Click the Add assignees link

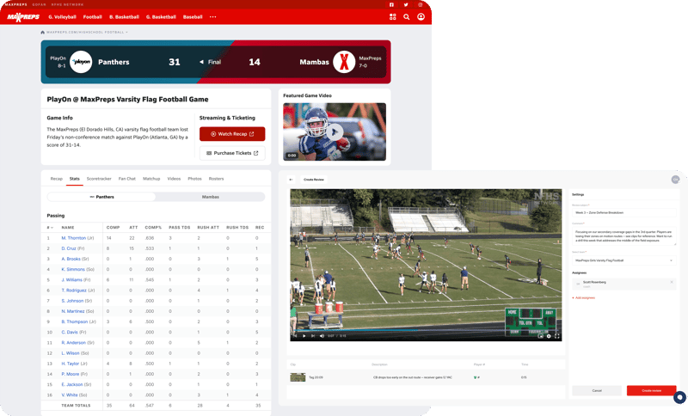click(x=584, y=297)
